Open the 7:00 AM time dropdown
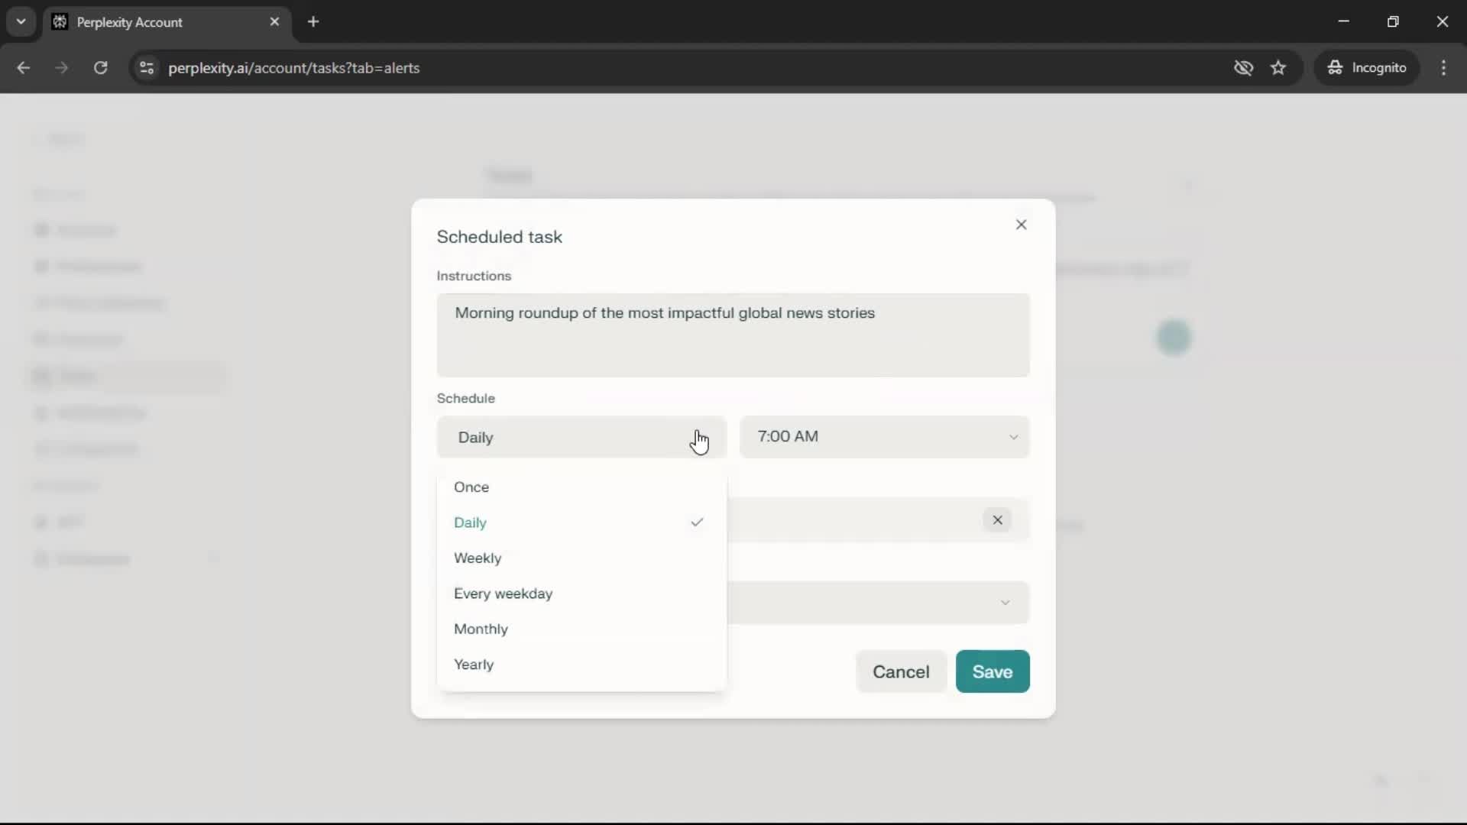The height and width of the screenshot is (825, 1467). [884, 437]
